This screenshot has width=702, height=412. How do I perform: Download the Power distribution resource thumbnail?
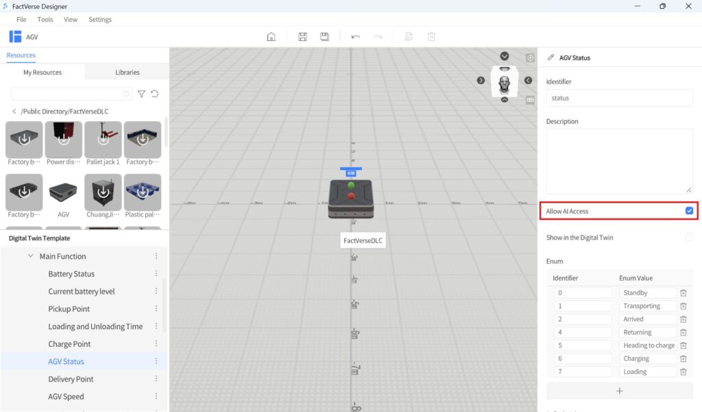64,140
